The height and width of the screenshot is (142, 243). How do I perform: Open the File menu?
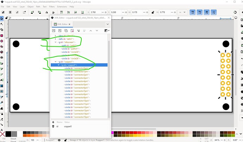tap(2, 7)
